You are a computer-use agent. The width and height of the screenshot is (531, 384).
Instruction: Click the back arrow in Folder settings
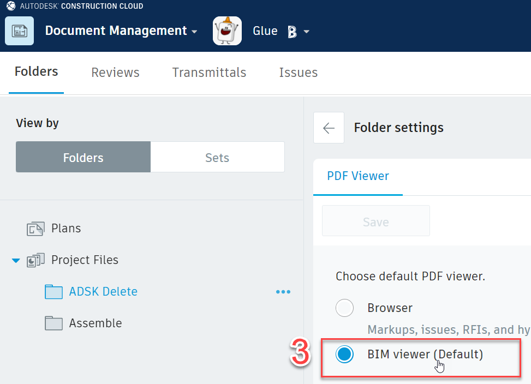point(329,128)
